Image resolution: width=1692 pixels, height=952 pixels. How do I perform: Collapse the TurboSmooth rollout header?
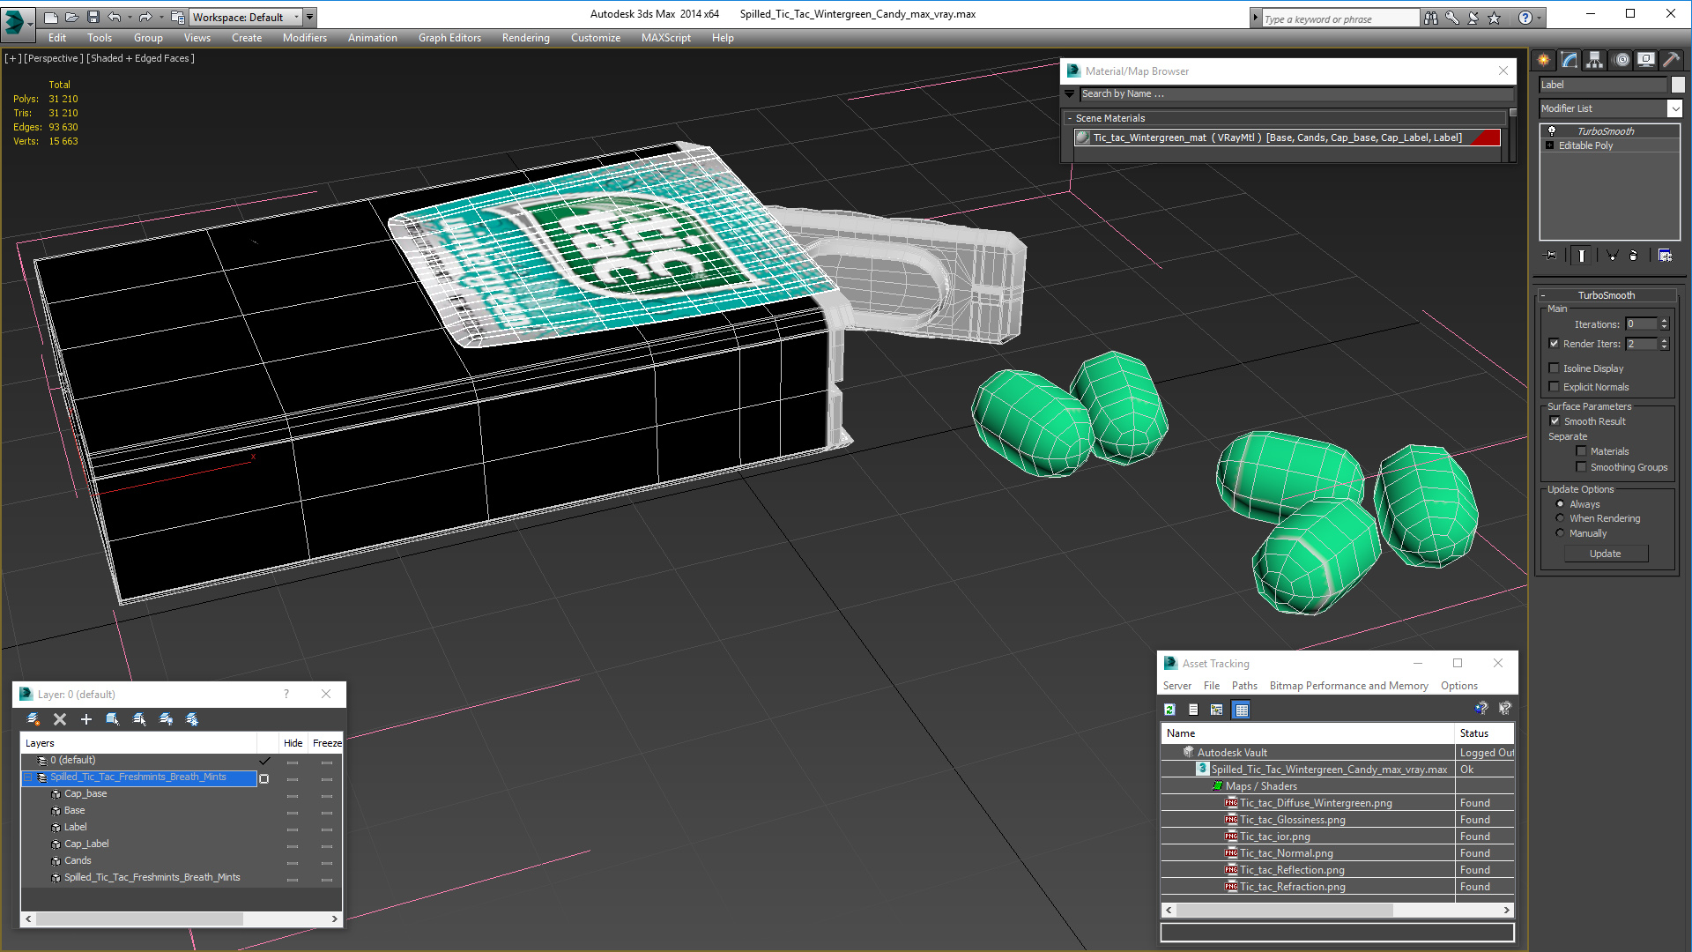click(x=1606, y=295)
